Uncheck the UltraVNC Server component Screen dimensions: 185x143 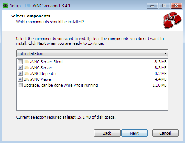pos(20,68)
